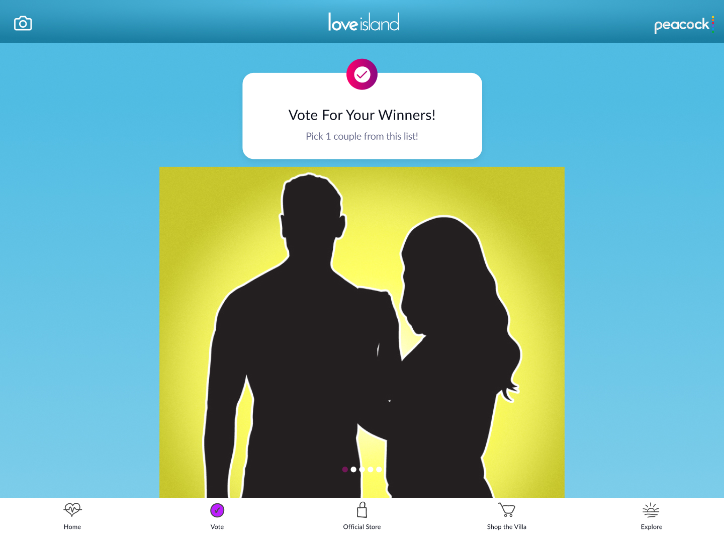
Task: Tap the Love Island logo
Action: point(364,22)
